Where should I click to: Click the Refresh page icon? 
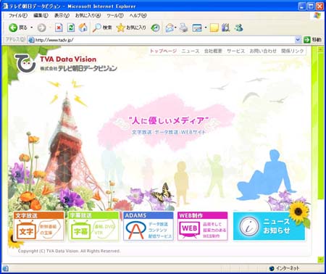[71, 28]
